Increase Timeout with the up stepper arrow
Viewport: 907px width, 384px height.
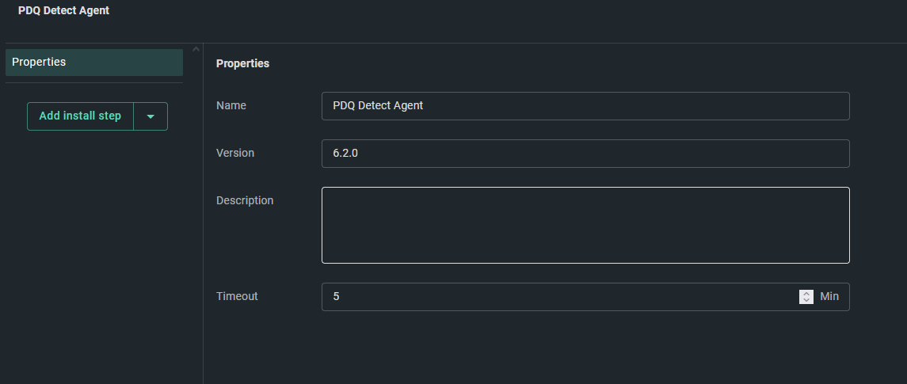point(806,293)
